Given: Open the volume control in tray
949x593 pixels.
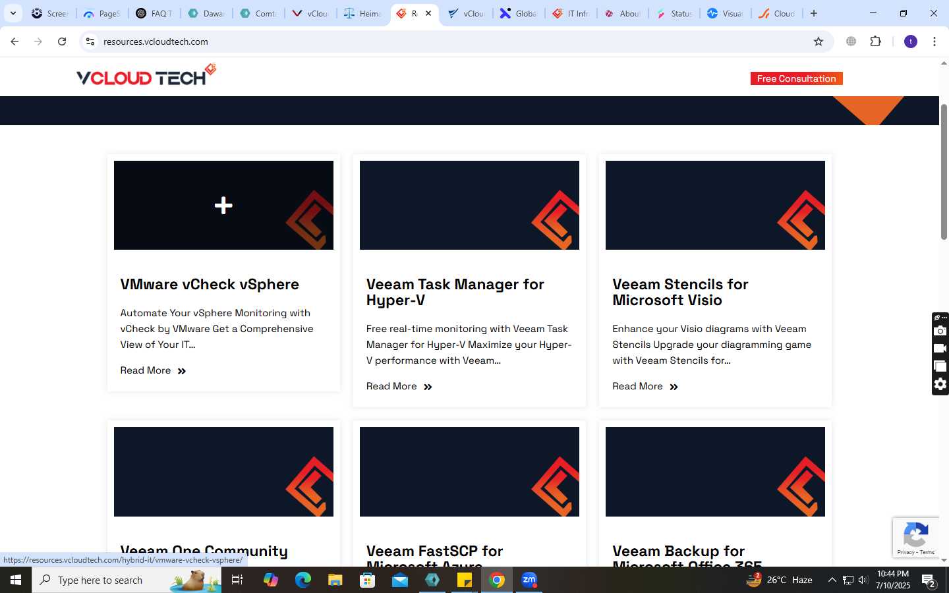Looking at the screenshot, I should 863,580.
